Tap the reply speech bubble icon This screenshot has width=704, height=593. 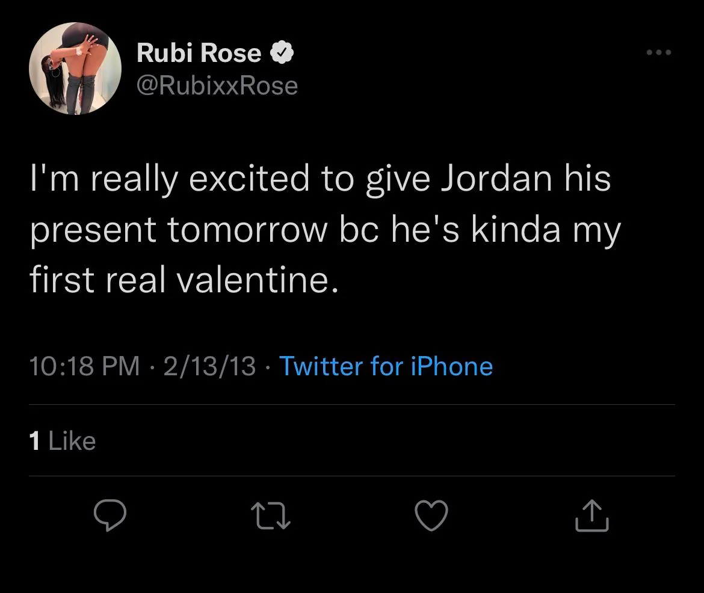[x=110, y=516]
